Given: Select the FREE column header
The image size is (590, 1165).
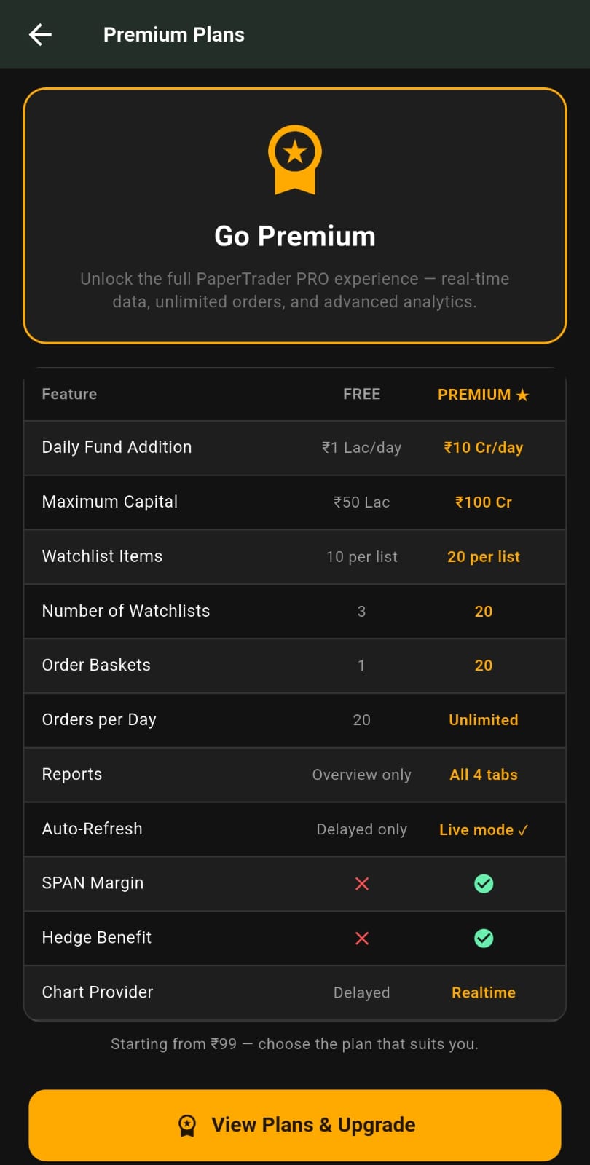Looking at the screenshot, I should pyautogui.click(x=362, y=394).
